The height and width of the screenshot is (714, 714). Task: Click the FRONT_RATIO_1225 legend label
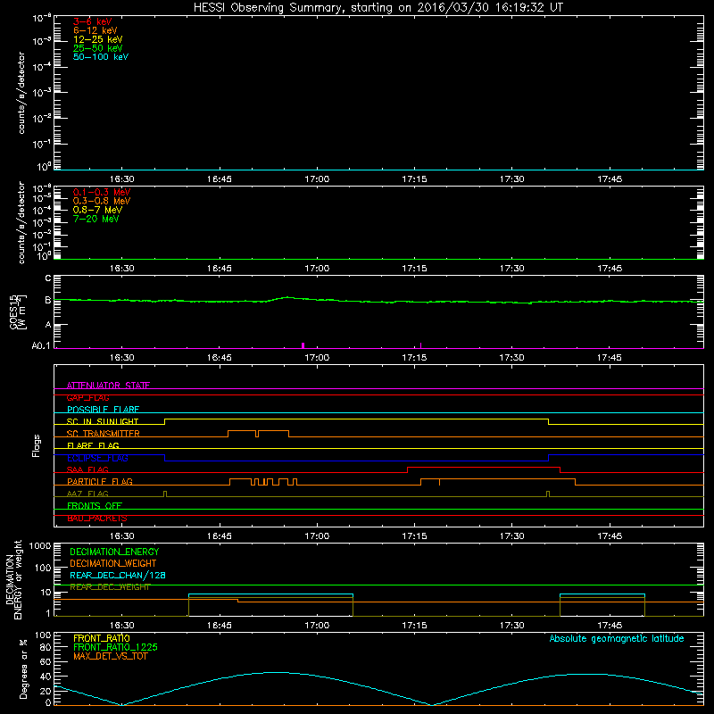[x=115, y=647]
